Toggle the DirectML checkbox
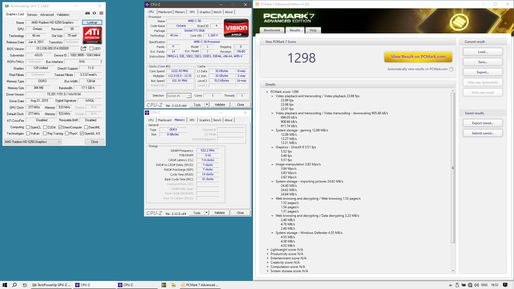This screenshot has height=289, width=514. click(86, 127)
